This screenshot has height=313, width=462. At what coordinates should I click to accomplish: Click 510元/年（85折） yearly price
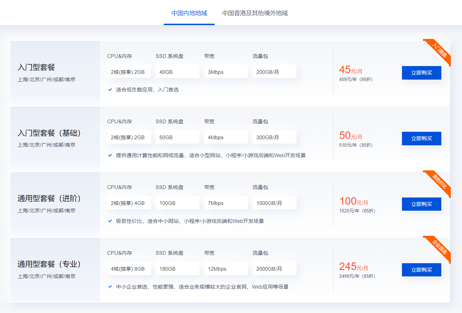pos(356,145)
